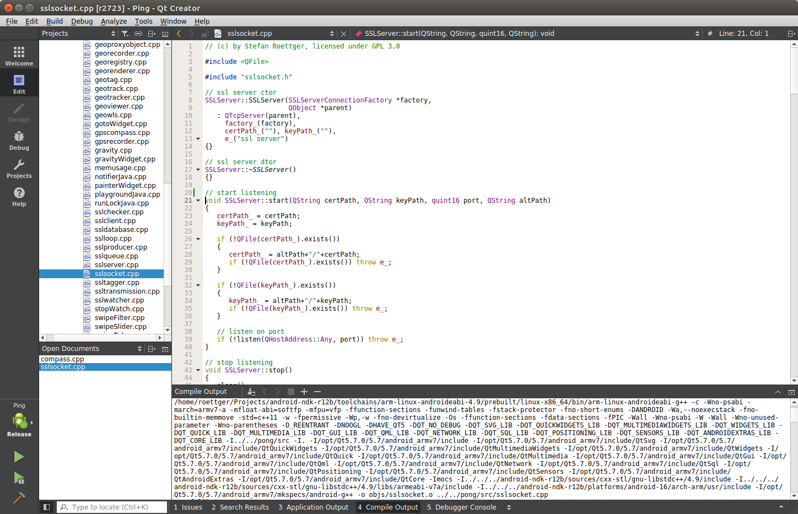Close the sslsocket.cpp document
This screenshot has width=798, height=514.
click(344, 34)
